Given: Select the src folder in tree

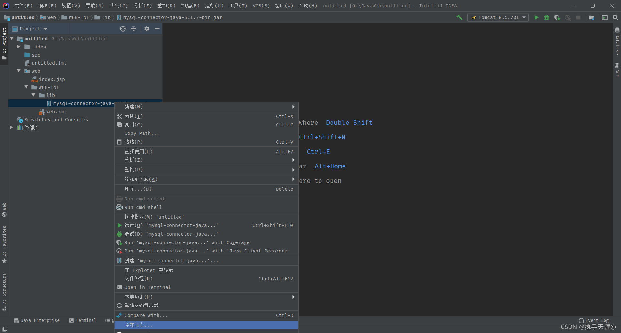Looking at the screenshot, I should pyautogui.click(x=36, y=55).
